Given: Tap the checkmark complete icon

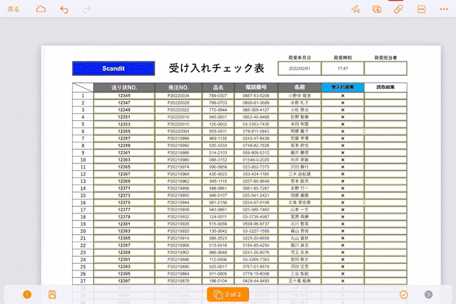Looking at the screenshot, I should (403, 294).
